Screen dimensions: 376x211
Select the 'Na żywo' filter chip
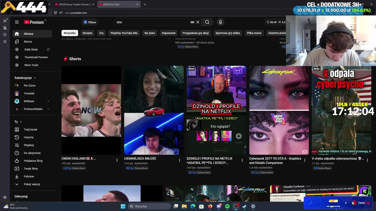[150, 33]
